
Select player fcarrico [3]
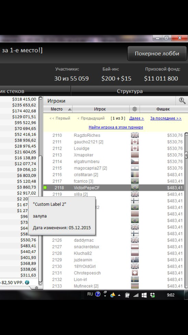coord(114,181)
